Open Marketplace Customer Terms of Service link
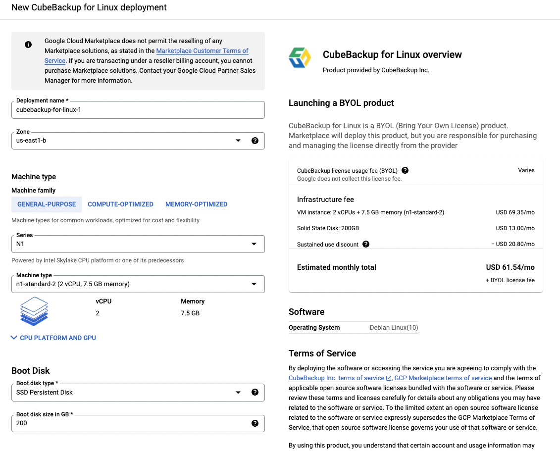560x451 pixels. (x=202, y=50)
